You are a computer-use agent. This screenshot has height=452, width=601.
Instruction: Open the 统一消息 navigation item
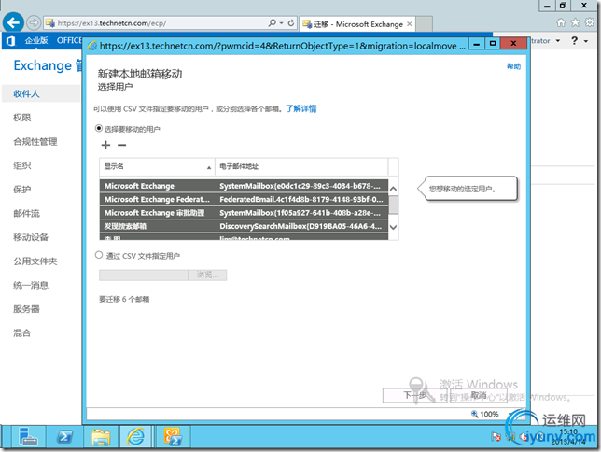[x=31, y=285]
